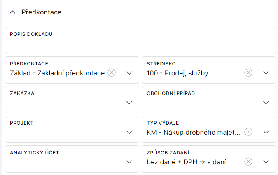The width and height of the screenshot is (278, 175).
Task: Focus the empty Zakázka field
Action: 62,103
